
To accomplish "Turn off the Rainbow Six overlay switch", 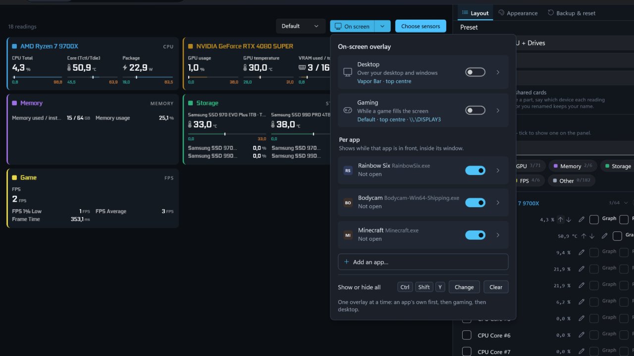I will click(x=475, y=170).
